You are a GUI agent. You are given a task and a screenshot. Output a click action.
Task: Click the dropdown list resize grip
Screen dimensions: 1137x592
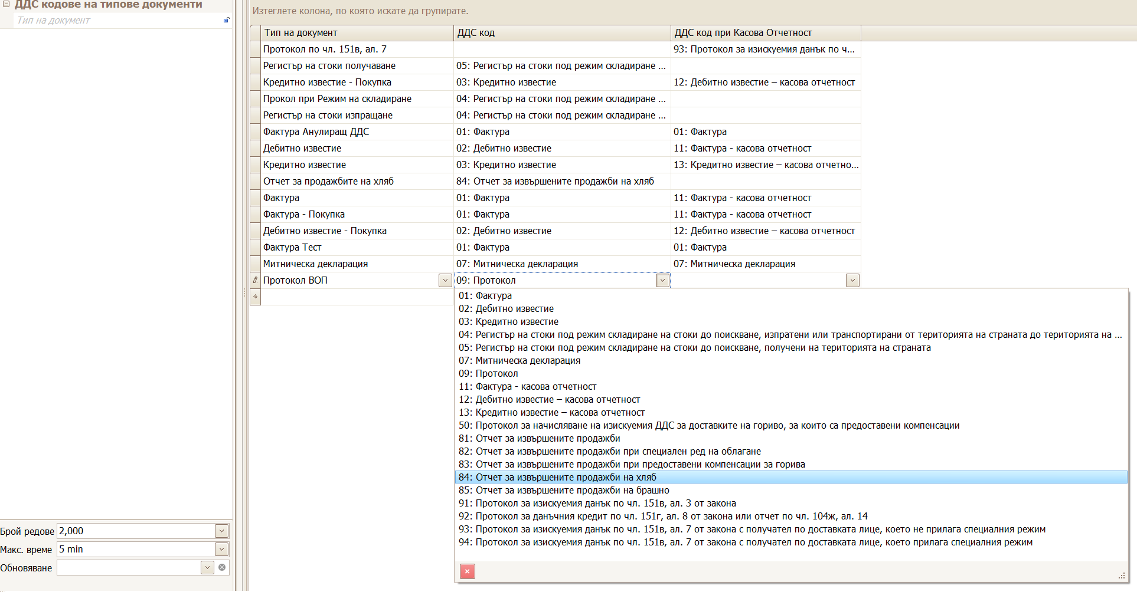click(x=1122, y=575)
